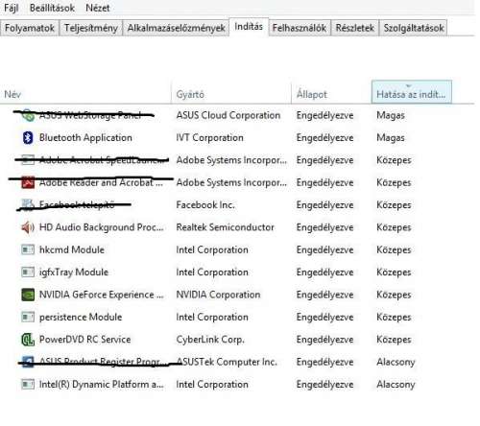Click the Realtek Semiconductor publisher cell

click(225, 227)
